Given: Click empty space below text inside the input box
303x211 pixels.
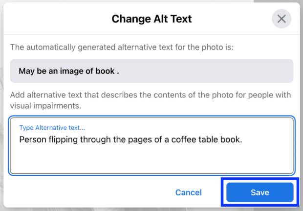Looking at the screenshot, I should click(151, 160).
